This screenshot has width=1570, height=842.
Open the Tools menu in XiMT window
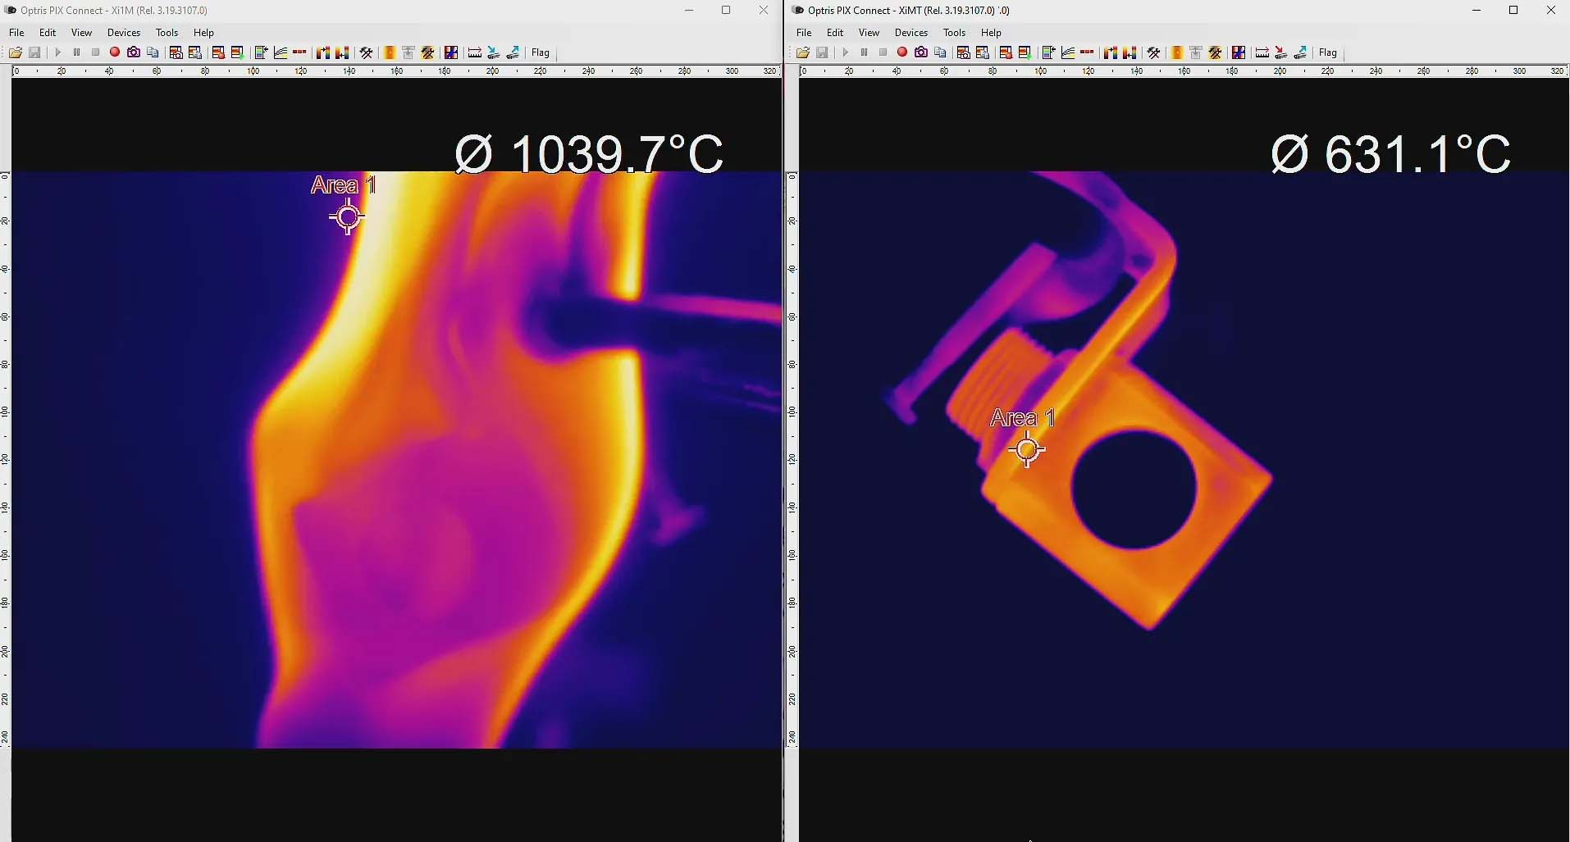[x=954, y=33]
